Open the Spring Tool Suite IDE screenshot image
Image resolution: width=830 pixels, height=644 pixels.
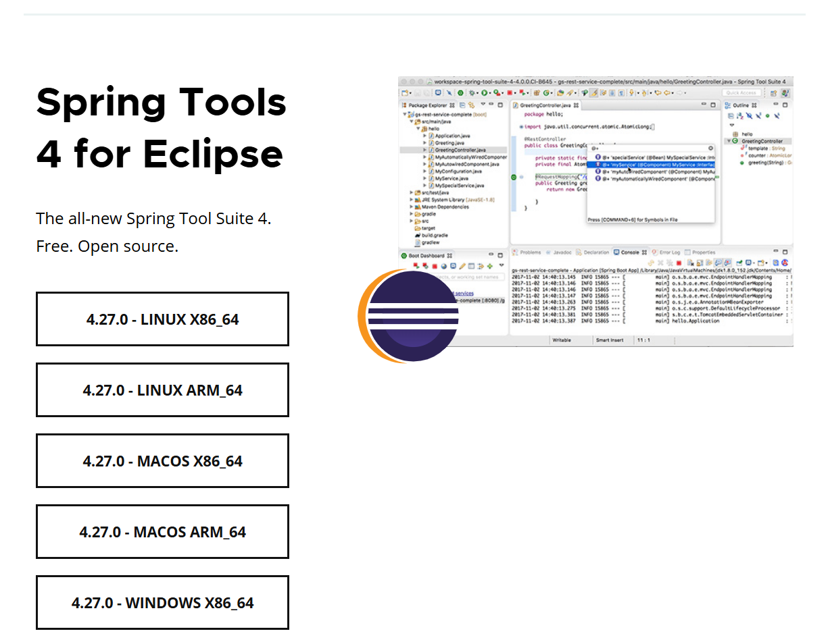coord(595,211)
